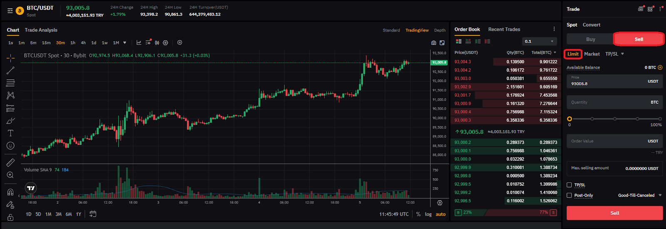The image size is (666, 229).
Task: Select the text annotation tool
Action: [10, 133]
